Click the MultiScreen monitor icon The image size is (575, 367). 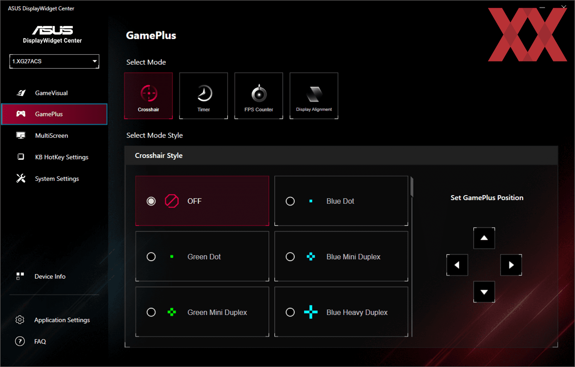(21, 135)
